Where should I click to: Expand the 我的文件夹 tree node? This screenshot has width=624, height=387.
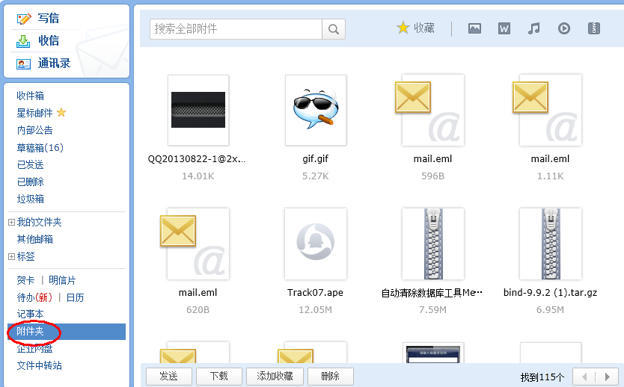click(x=11, y=223)
